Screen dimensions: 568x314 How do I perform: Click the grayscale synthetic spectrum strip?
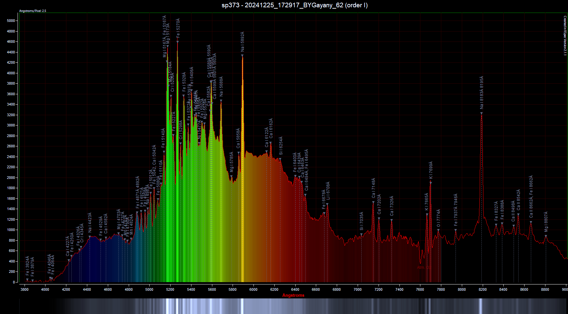tap(293, 306)
